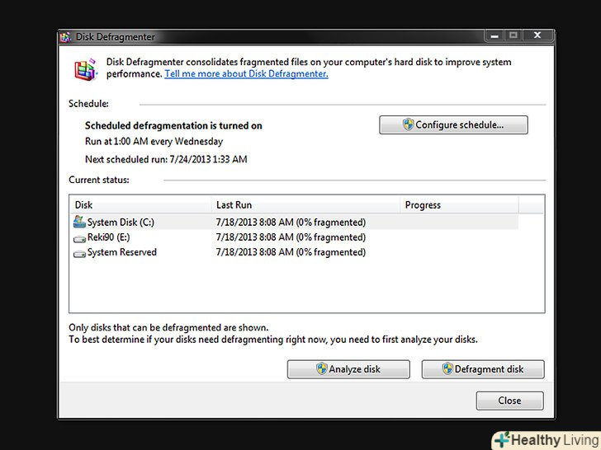Select the System Reserved row
Image resolution: width=601 pixels, height=450 pixels.
pyautogui.click(x=295, y=252)
